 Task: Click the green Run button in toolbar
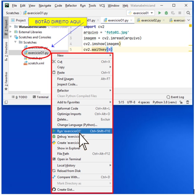[160, 13]
